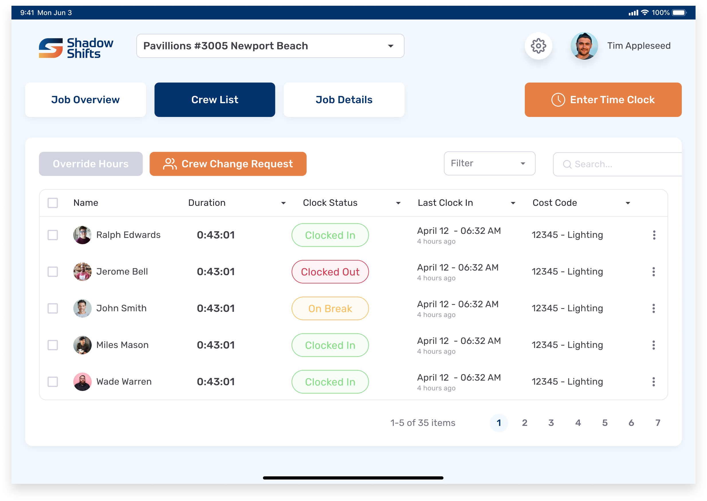
Task: Open Ralph Edwards row options menu
Action: pyautogui.click(x=654, y=235)
